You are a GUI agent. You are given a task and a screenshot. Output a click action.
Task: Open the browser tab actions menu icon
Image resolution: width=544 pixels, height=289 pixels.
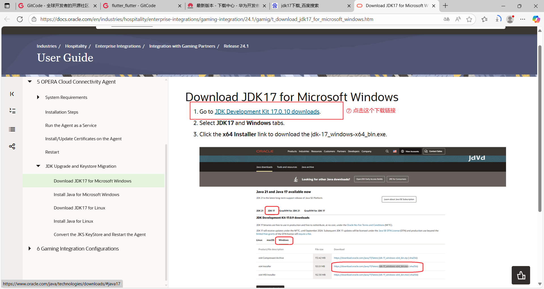7,6
